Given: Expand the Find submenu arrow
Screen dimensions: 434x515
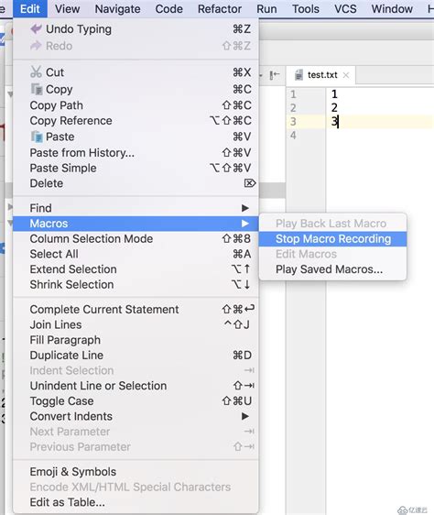Looking at the screenshot, I should [244, 208].
